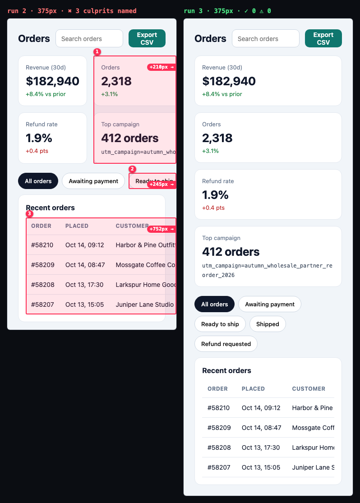Select All orders filter in run 3 panel

tap(215, 304)
